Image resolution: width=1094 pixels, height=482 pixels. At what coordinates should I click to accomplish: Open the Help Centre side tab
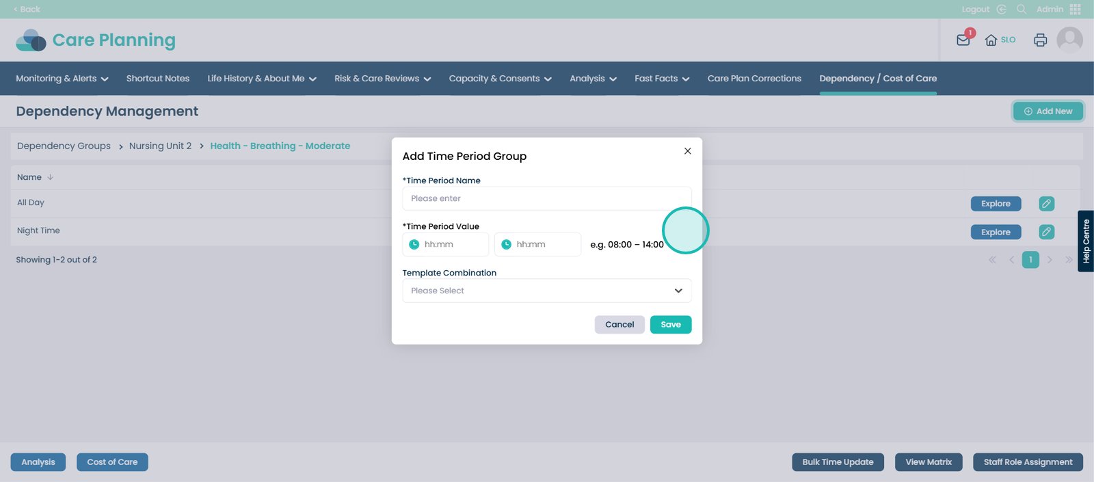[x=1086, y=241]
